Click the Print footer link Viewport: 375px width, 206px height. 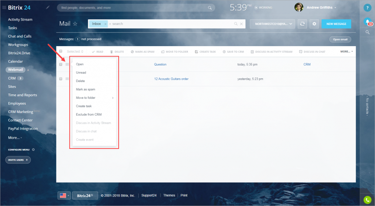(x=184, y=195)
